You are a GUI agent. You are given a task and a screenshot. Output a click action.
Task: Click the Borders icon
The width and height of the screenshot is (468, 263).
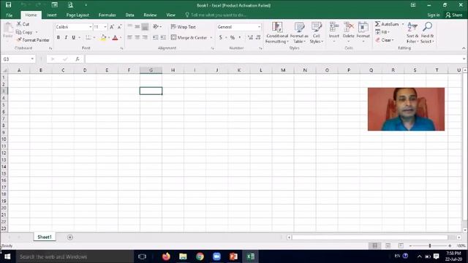click(x=88, y=37)
